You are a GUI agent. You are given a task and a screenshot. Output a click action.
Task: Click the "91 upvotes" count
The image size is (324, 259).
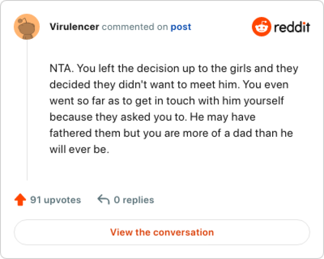tap(55, 200)
